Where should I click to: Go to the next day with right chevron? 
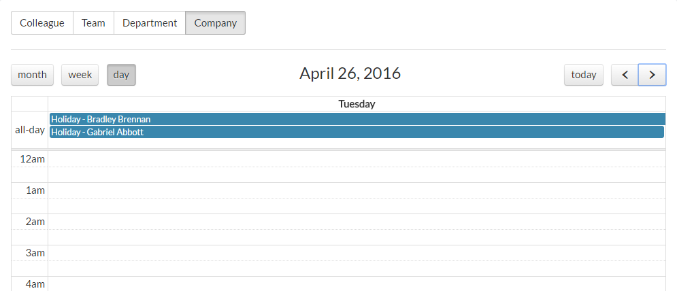pyautogui.click(x=652, y=75)
